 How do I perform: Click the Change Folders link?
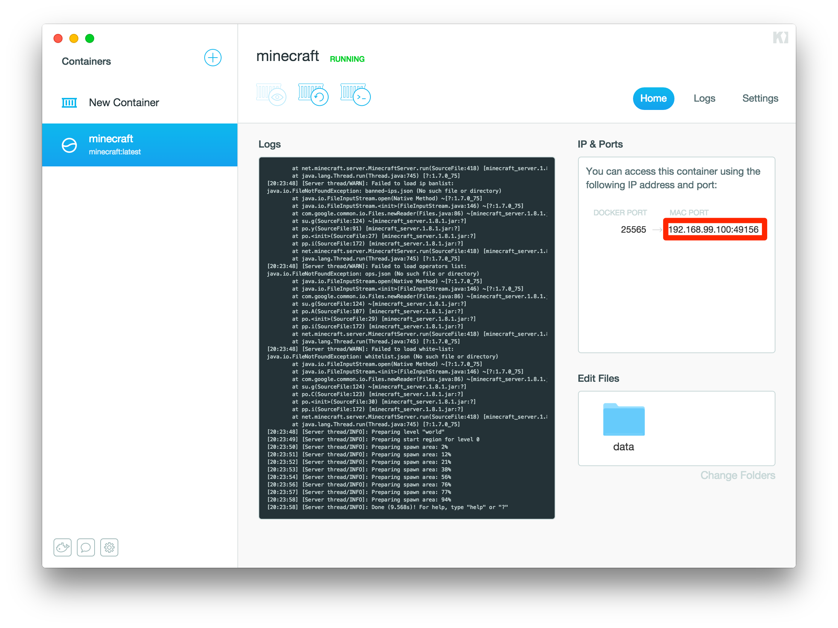coord(737,475)
